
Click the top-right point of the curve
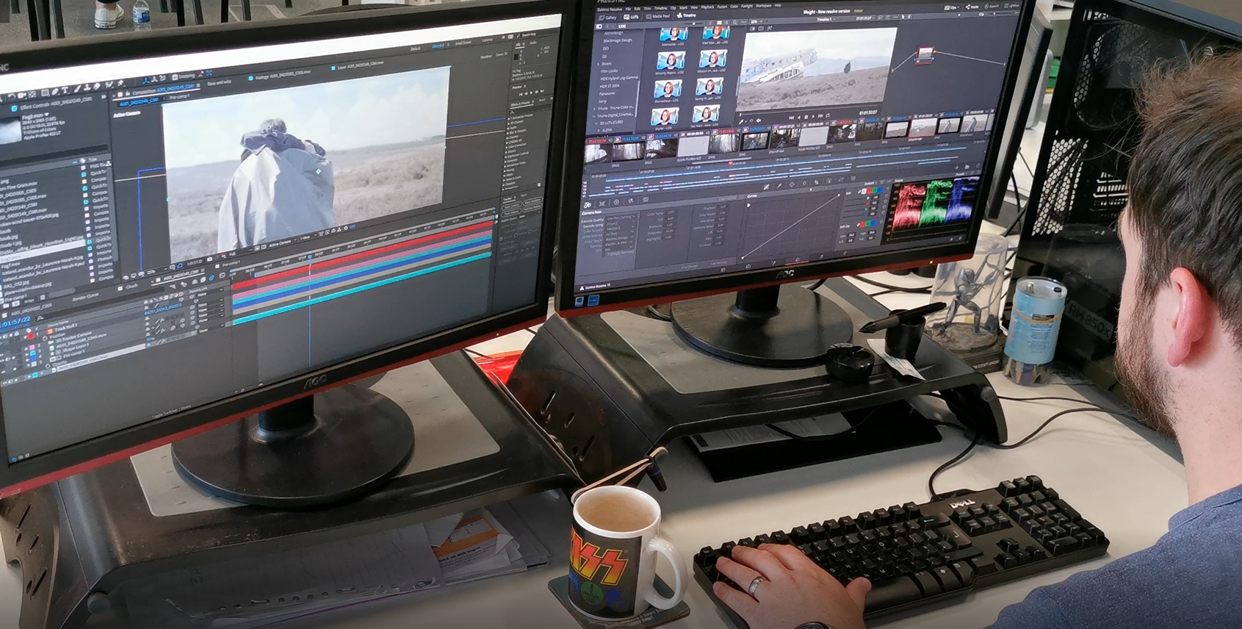click(x=839, y=195)
